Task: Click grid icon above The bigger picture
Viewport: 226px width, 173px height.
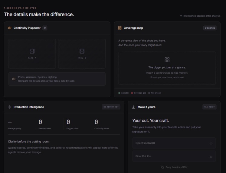Action: (167, 60)
